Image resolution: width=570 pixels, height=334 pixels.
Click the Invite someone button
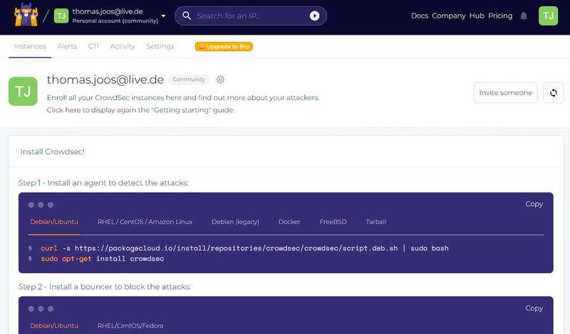tap(506, 93)
